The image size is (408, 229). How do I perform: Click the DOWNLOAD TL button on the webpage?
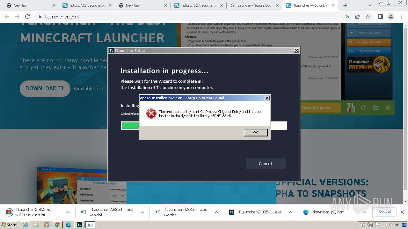[x=45, y=88]
